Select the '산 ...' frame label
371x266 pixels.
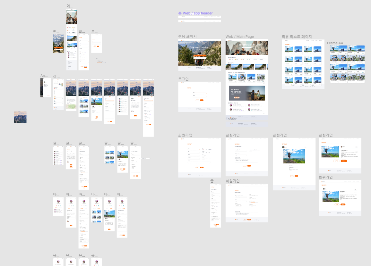click(56, 76)
